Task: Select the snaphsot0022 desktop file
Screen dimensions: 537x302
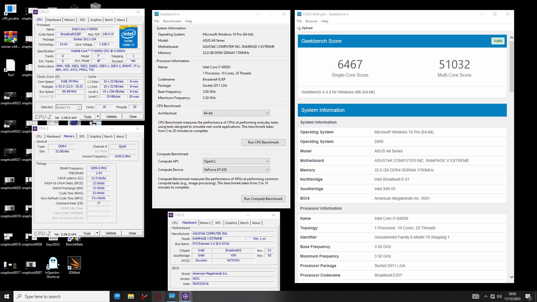Action: click(10, 126)
